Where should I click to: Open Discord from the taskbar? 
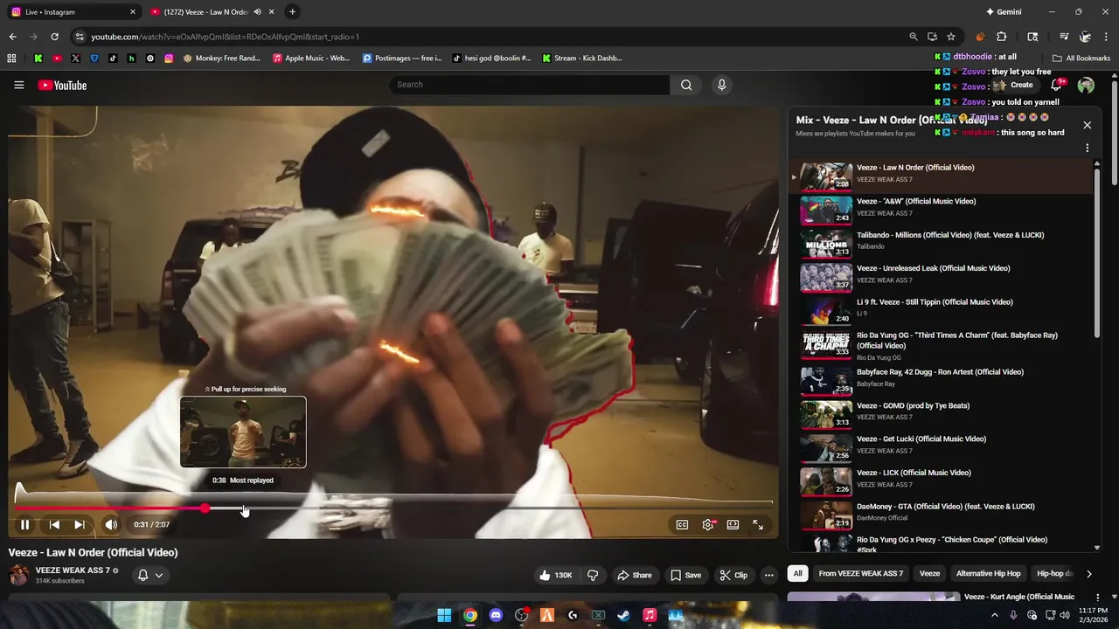(496, 615)
